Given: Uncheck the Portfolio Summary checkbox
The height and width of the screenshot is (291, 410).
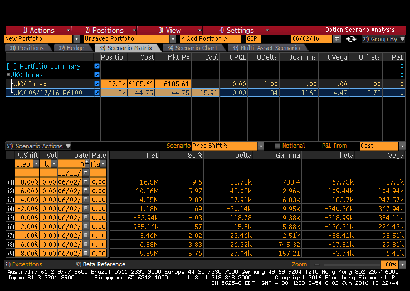Looking at the screenshot, I should 97,66.
